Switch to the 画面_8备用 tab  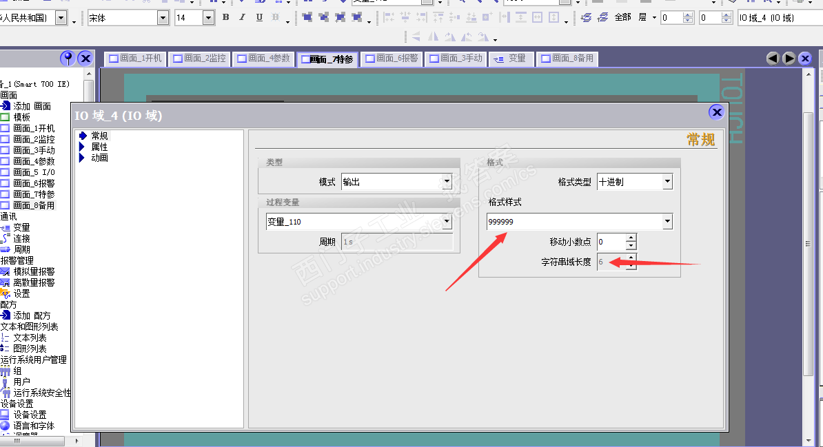(x=567, y=59)
